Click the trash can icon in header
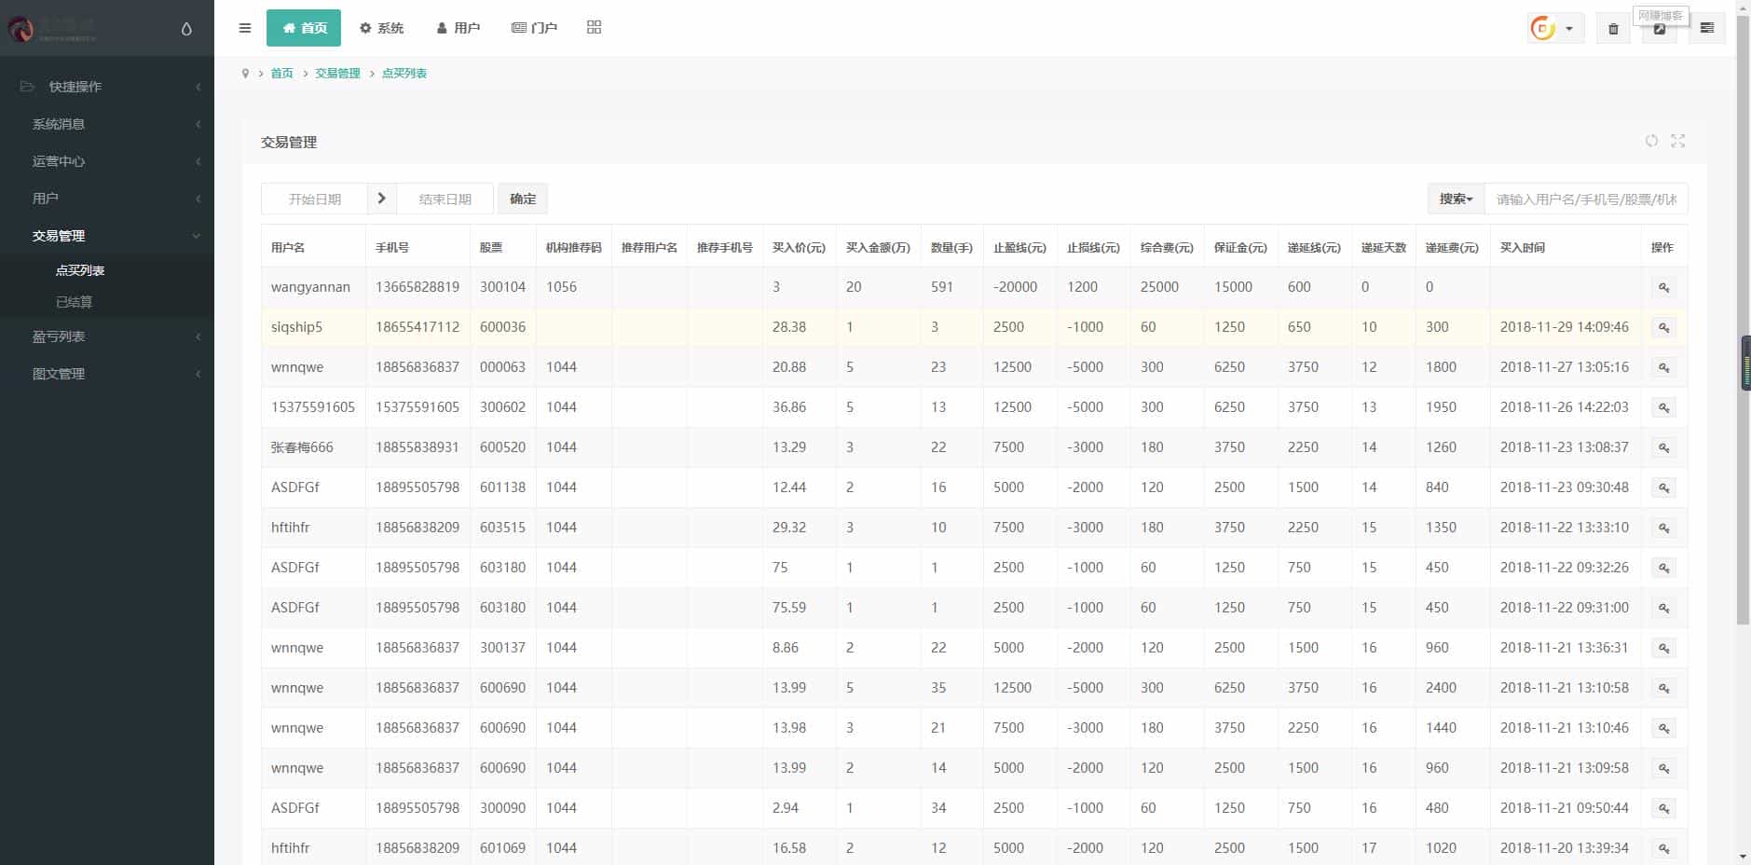 click(1613, 29)
